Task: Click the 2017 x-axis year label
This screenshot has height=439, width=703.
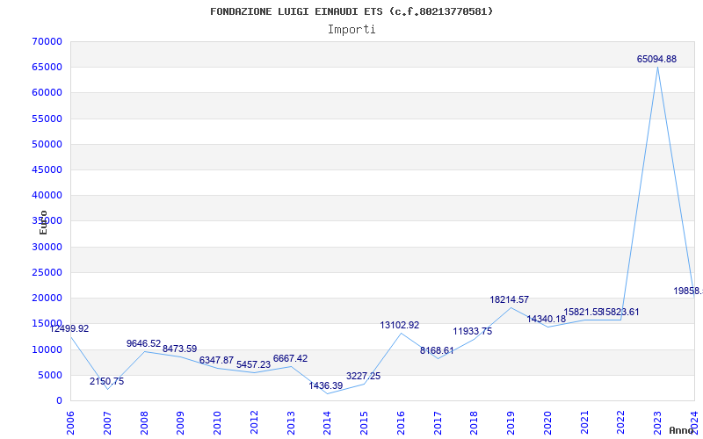Action: point(438,422)
